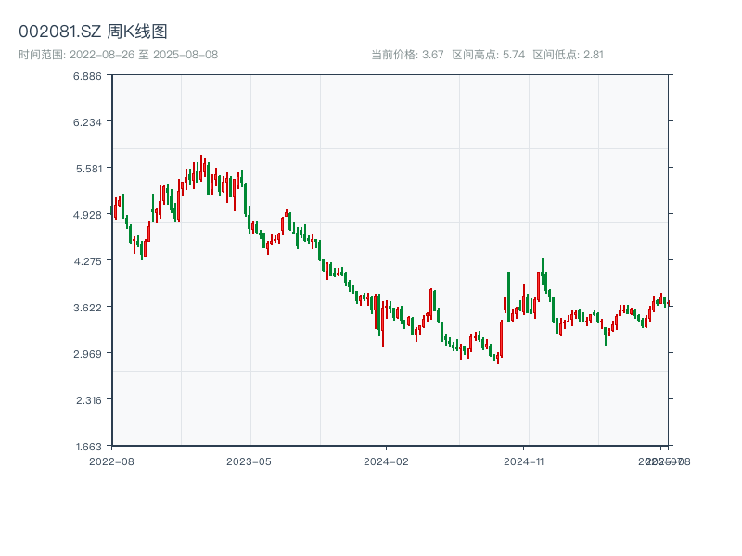Click the 区间低点 2.81 label
Viewport: 742px width, 556px height.
(x=568, y=55)
